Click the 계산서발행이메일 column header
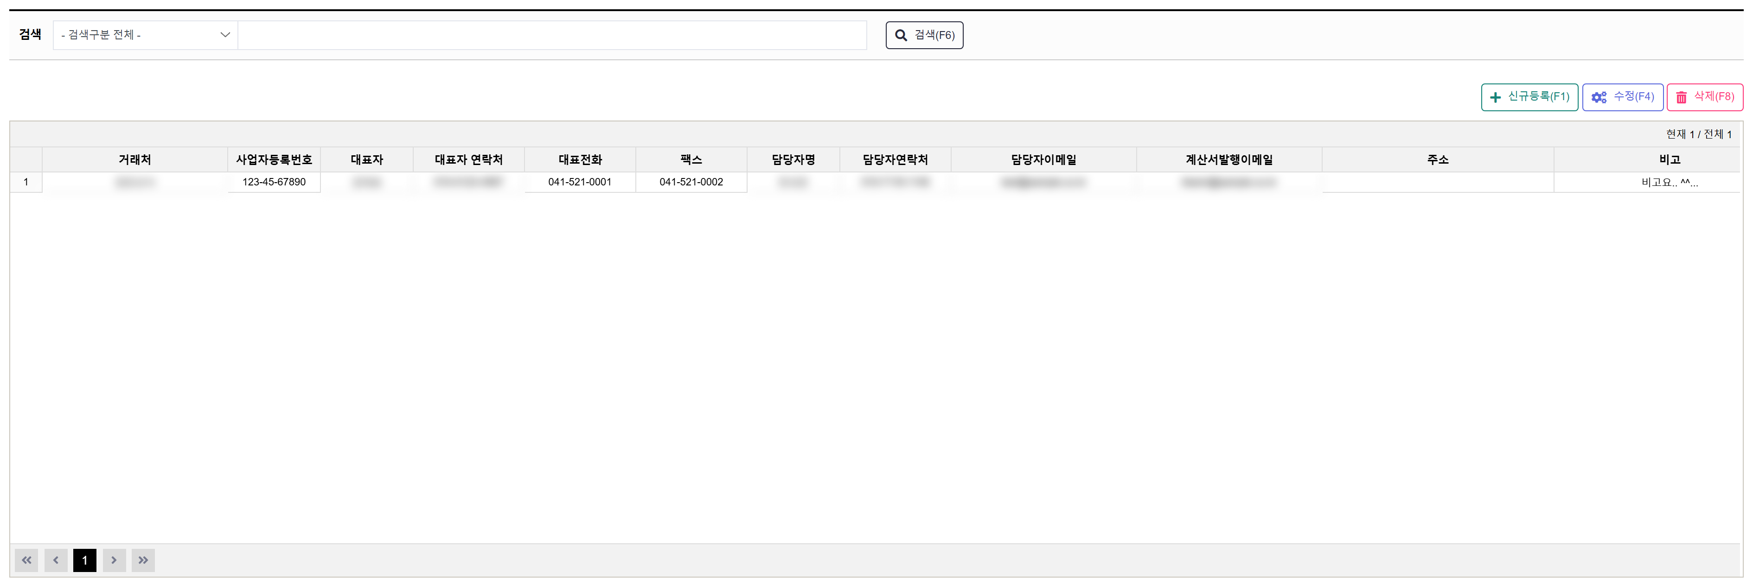 (x=1230, y=159)
